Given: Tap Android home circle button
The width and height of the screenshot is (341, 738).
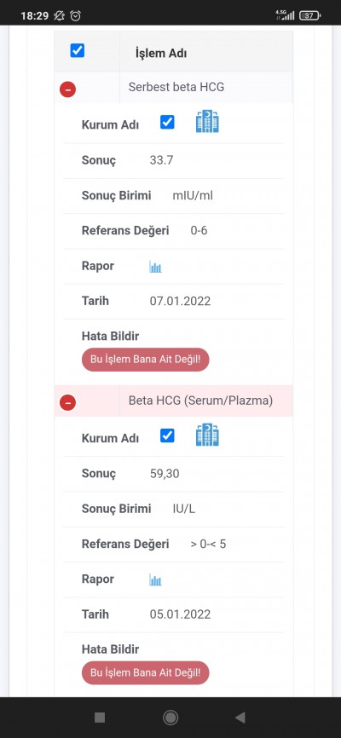Looking at the screenshot, I should click(x=170, y=718).
